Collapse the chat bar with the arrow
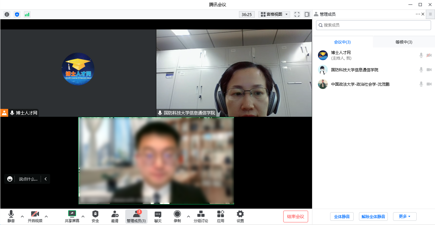Viewport: 435px width, 225px height. point(46,179)
